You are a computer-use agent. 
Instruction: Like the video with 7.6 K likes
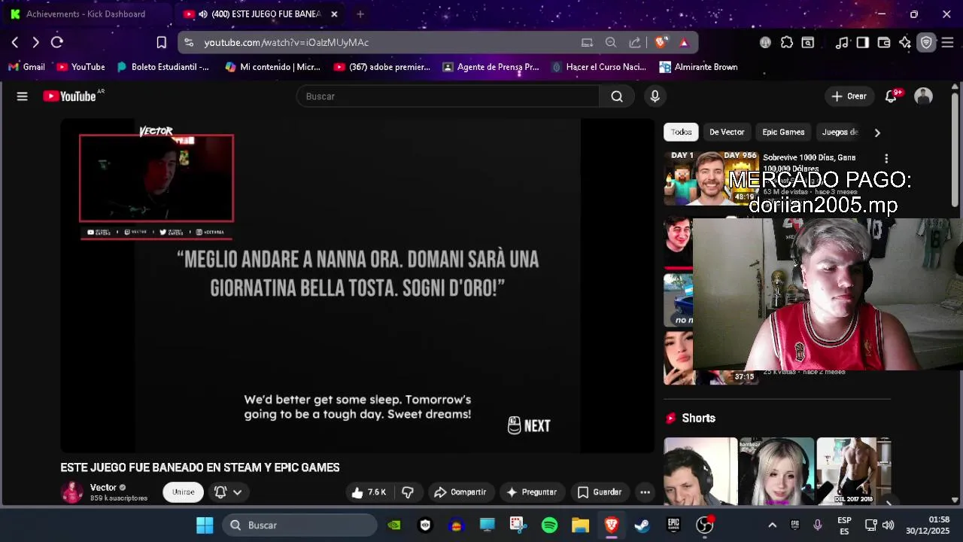[x=369, y=492]
